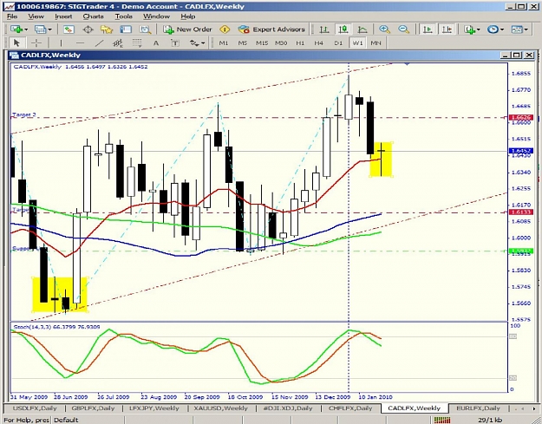The height and width of the screenshot is (424, 542).
Task: Switch chart to line chart display
Action: [x=362, y=29]
